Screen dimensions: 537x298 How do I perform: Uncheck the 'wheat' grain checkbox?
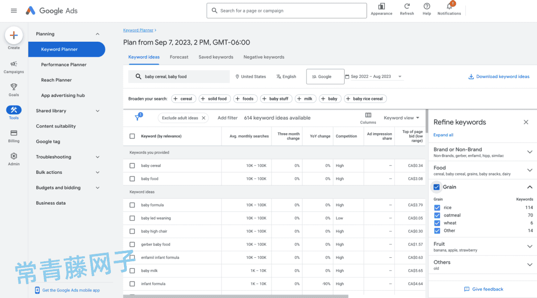click(x=437, y=223)
